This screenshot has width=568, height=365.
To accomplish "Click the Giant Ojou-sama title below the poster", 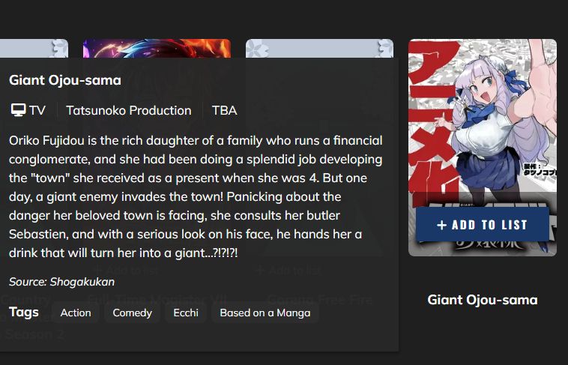I will coord(482,300).
